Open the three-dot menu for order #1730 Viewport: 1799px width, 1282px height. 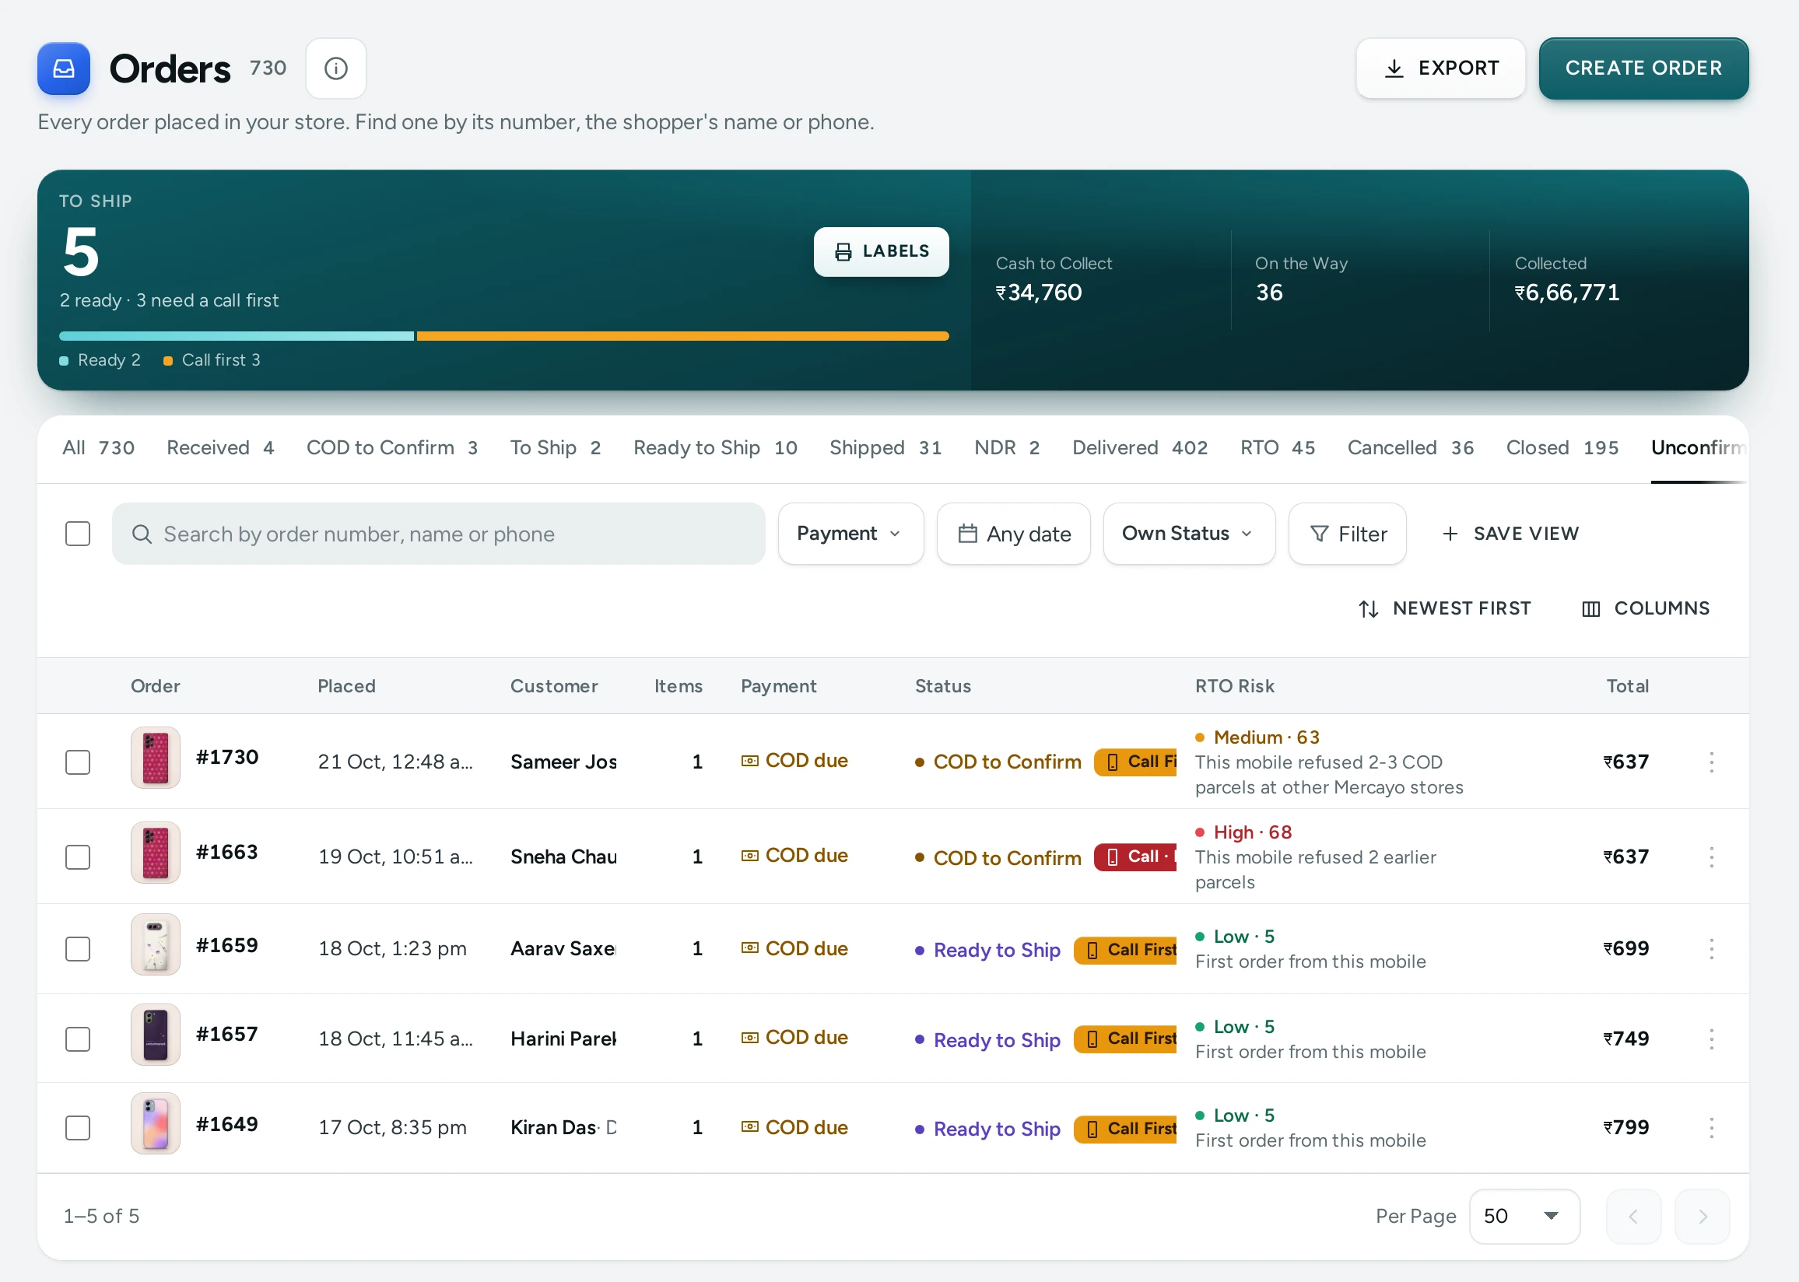[x=1710, y=762]
